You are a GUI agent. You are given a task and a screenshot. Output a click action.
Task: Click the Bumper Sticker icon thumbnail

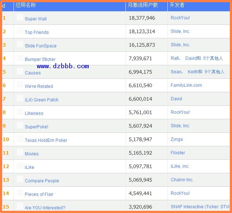[x=20, y=58]
